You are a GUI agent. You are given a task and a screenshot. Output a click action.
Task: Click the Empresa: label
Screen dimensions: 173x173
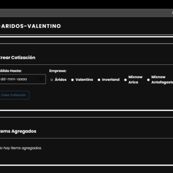pyautogui.click(x=58, y=71)
